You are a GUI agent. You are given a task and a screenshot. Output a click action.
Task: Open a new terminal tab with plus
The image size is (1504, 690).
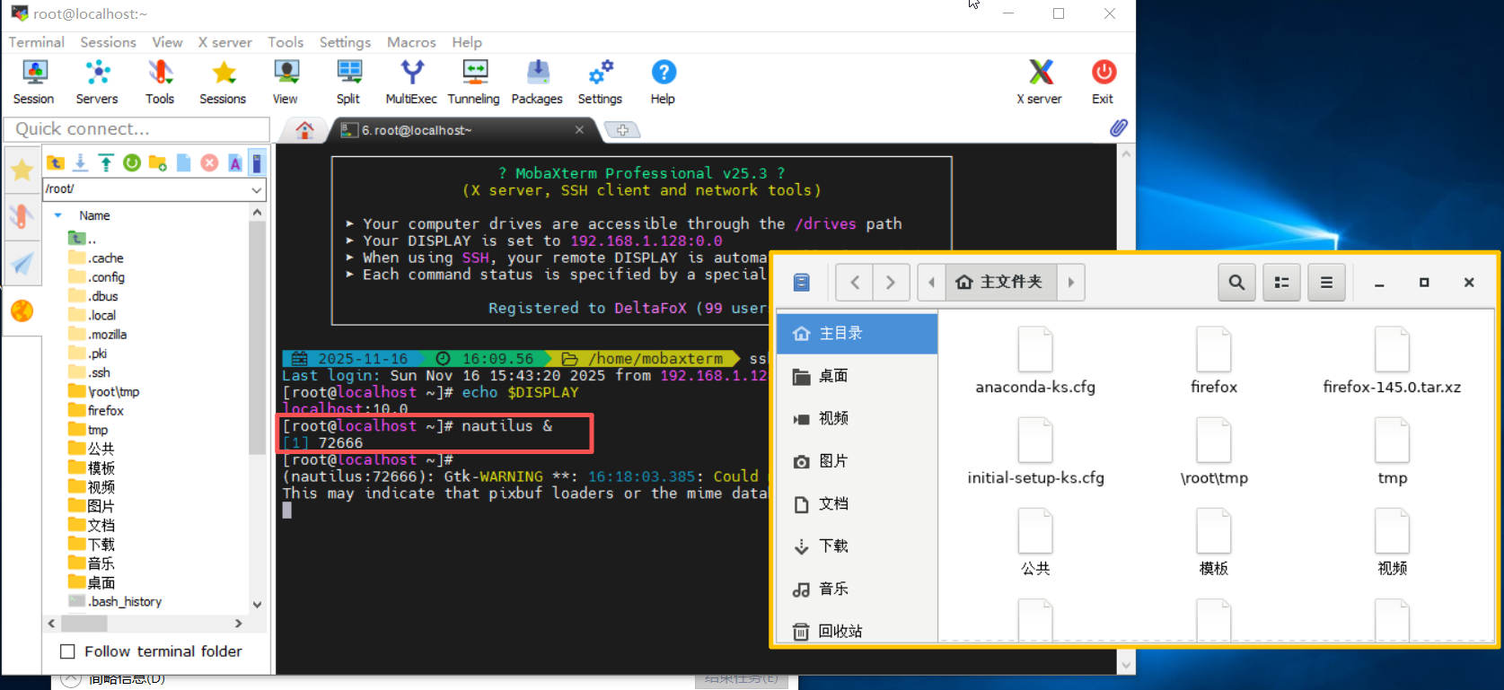tap(622, 130)
